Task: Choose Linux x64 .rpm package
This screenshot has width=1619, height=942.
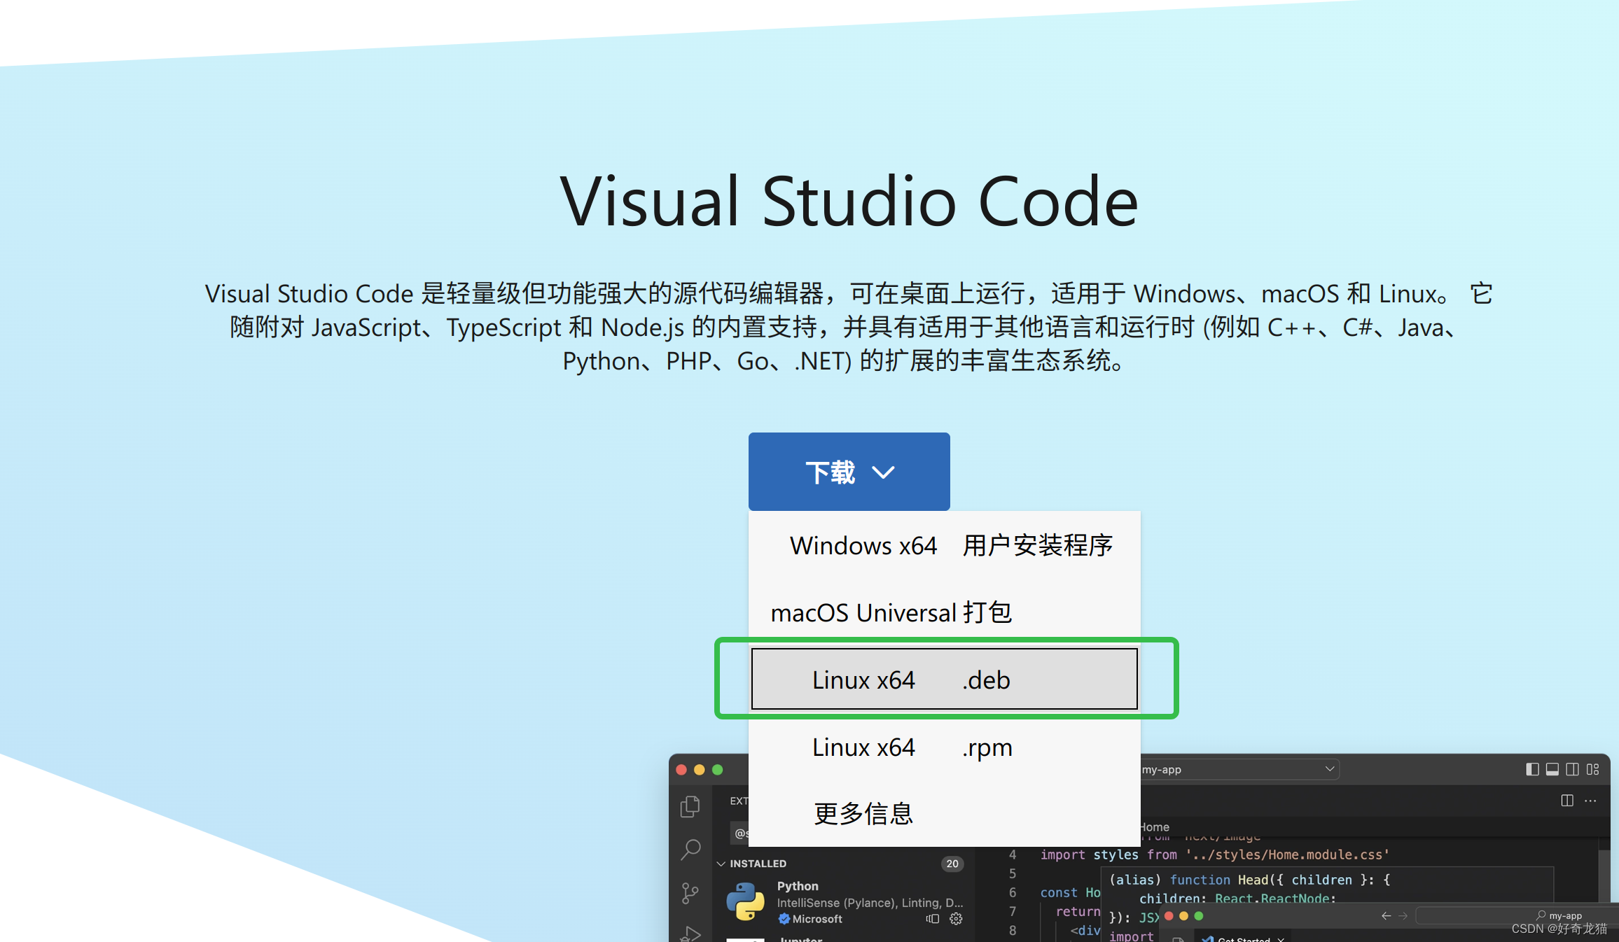Action: pyautogui.click(x=944, y=747)
